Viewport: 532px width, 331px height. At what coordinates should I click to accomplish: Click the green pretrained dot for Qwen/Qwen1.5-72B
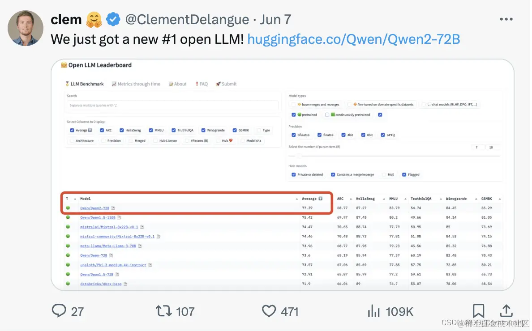tap(68, 274)
